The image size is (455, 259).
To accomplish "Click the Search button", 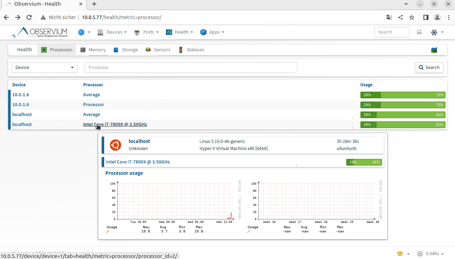I will [429, 67].
